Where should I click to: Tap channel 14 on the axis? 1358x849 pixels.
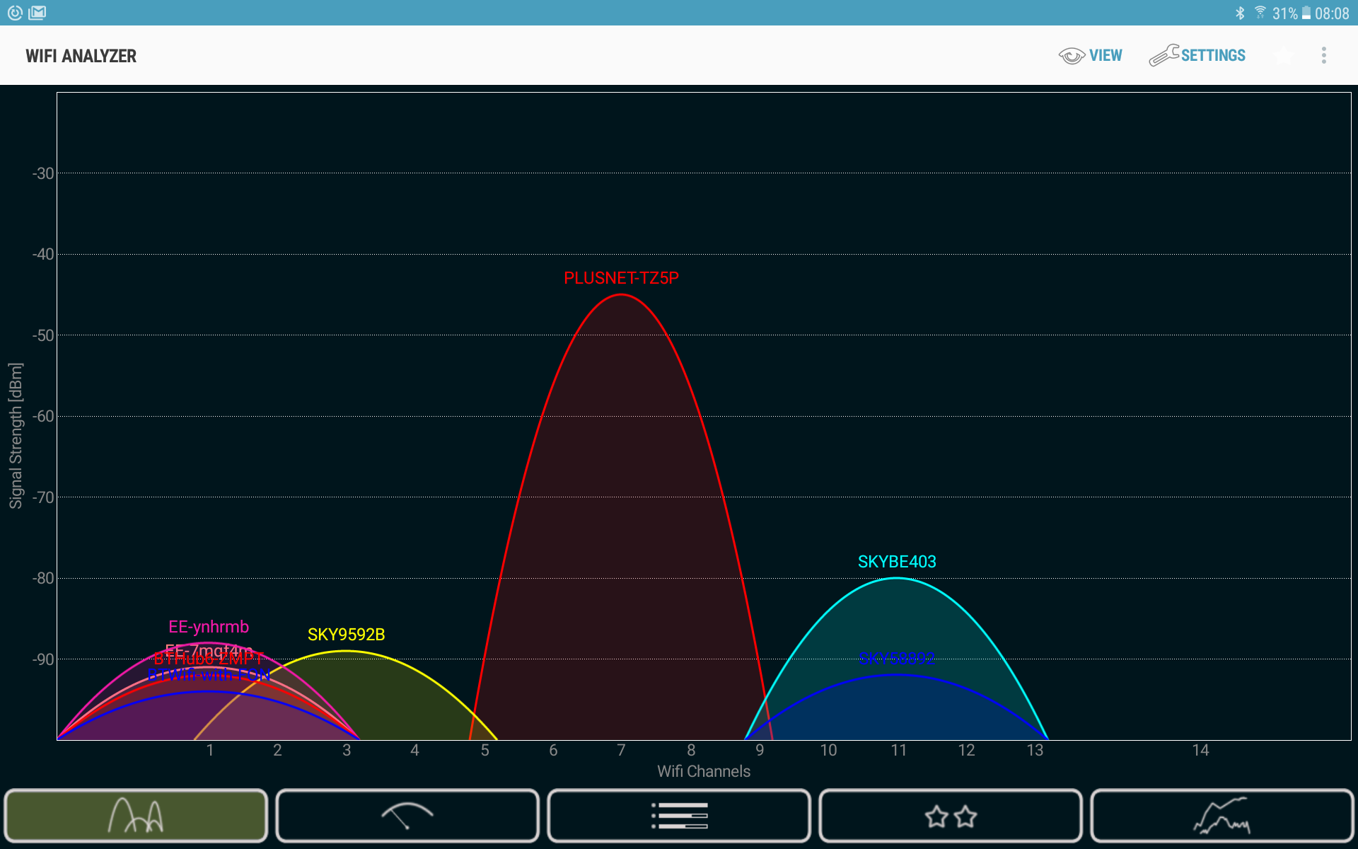point(1200,750)
